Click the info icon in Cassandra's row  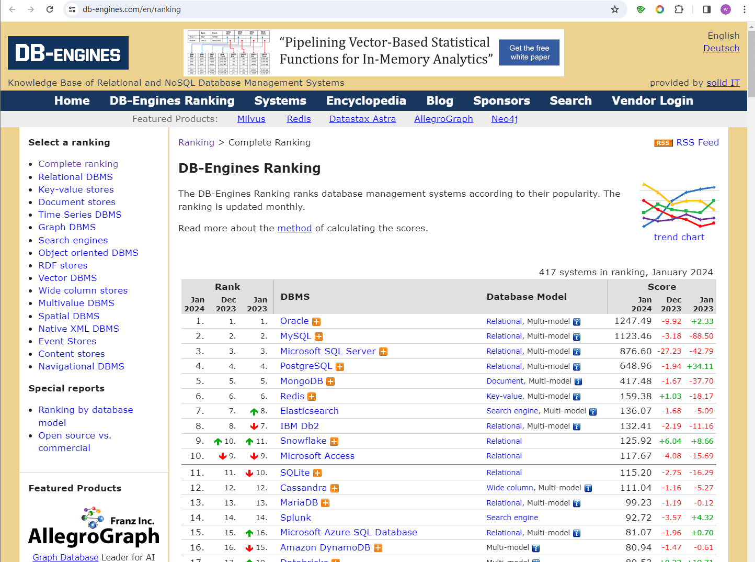588,488
